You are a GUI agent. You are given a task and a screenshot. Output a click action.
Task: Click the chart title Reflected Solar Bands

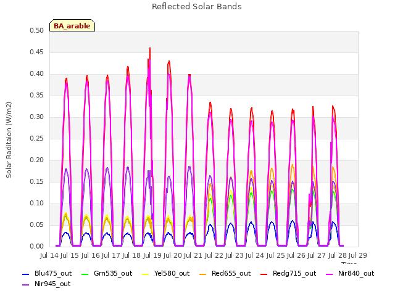[x=197, y=7]
